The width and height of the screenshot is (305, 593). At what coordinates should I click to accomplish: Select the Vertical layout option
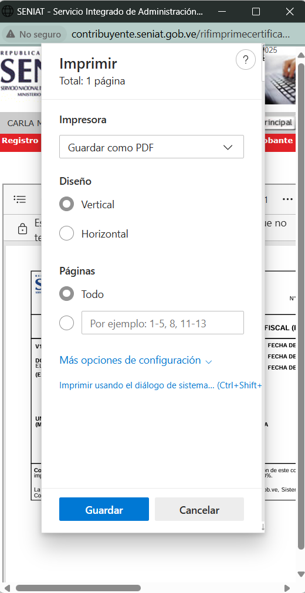[67, 205]
